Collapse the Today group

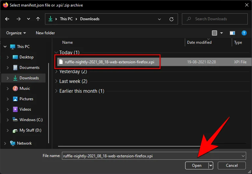56,53
